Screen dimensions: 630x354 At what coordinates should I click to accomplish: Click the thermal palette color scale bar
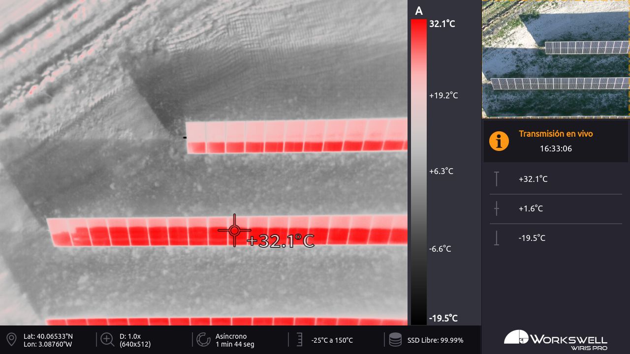coord(418,172)
